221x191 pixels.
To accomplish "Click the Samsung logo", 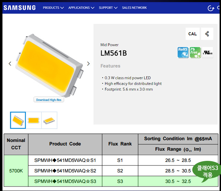I will (20, 8).
